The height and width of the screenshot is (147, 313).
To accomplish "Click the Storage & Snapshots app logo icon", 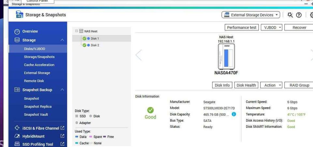I will (19, 15).
